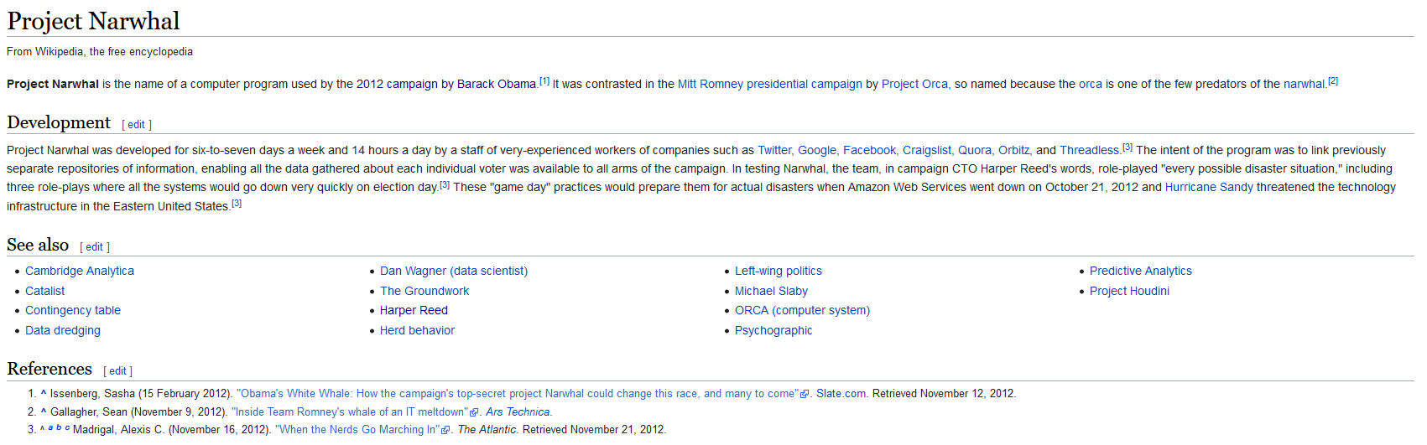
Task: Click the orca link in intro
Action: point(1091,84)
